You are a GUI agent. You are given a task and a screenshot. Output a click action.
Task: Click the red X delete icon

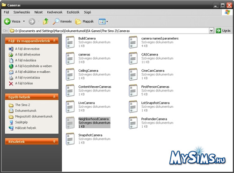[x=11, y=83]
